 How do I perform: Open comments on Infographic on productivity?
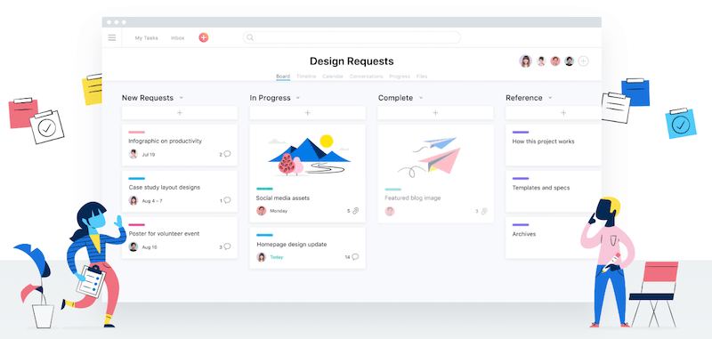227,154
